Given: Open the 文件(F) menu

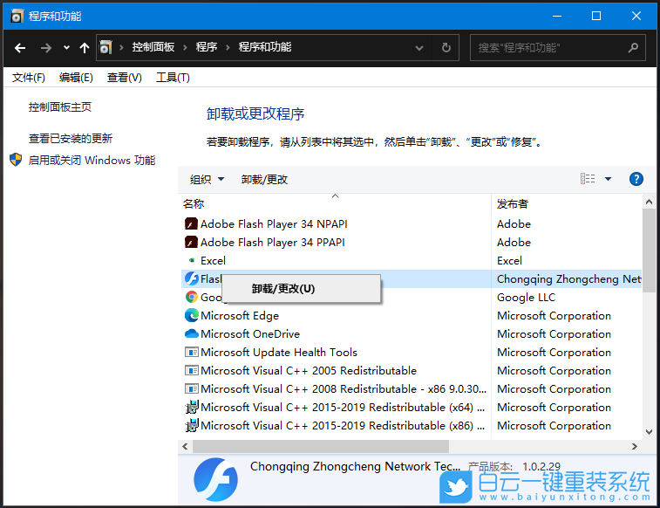Looking at the screenshot, I should [x=29, y=78].
